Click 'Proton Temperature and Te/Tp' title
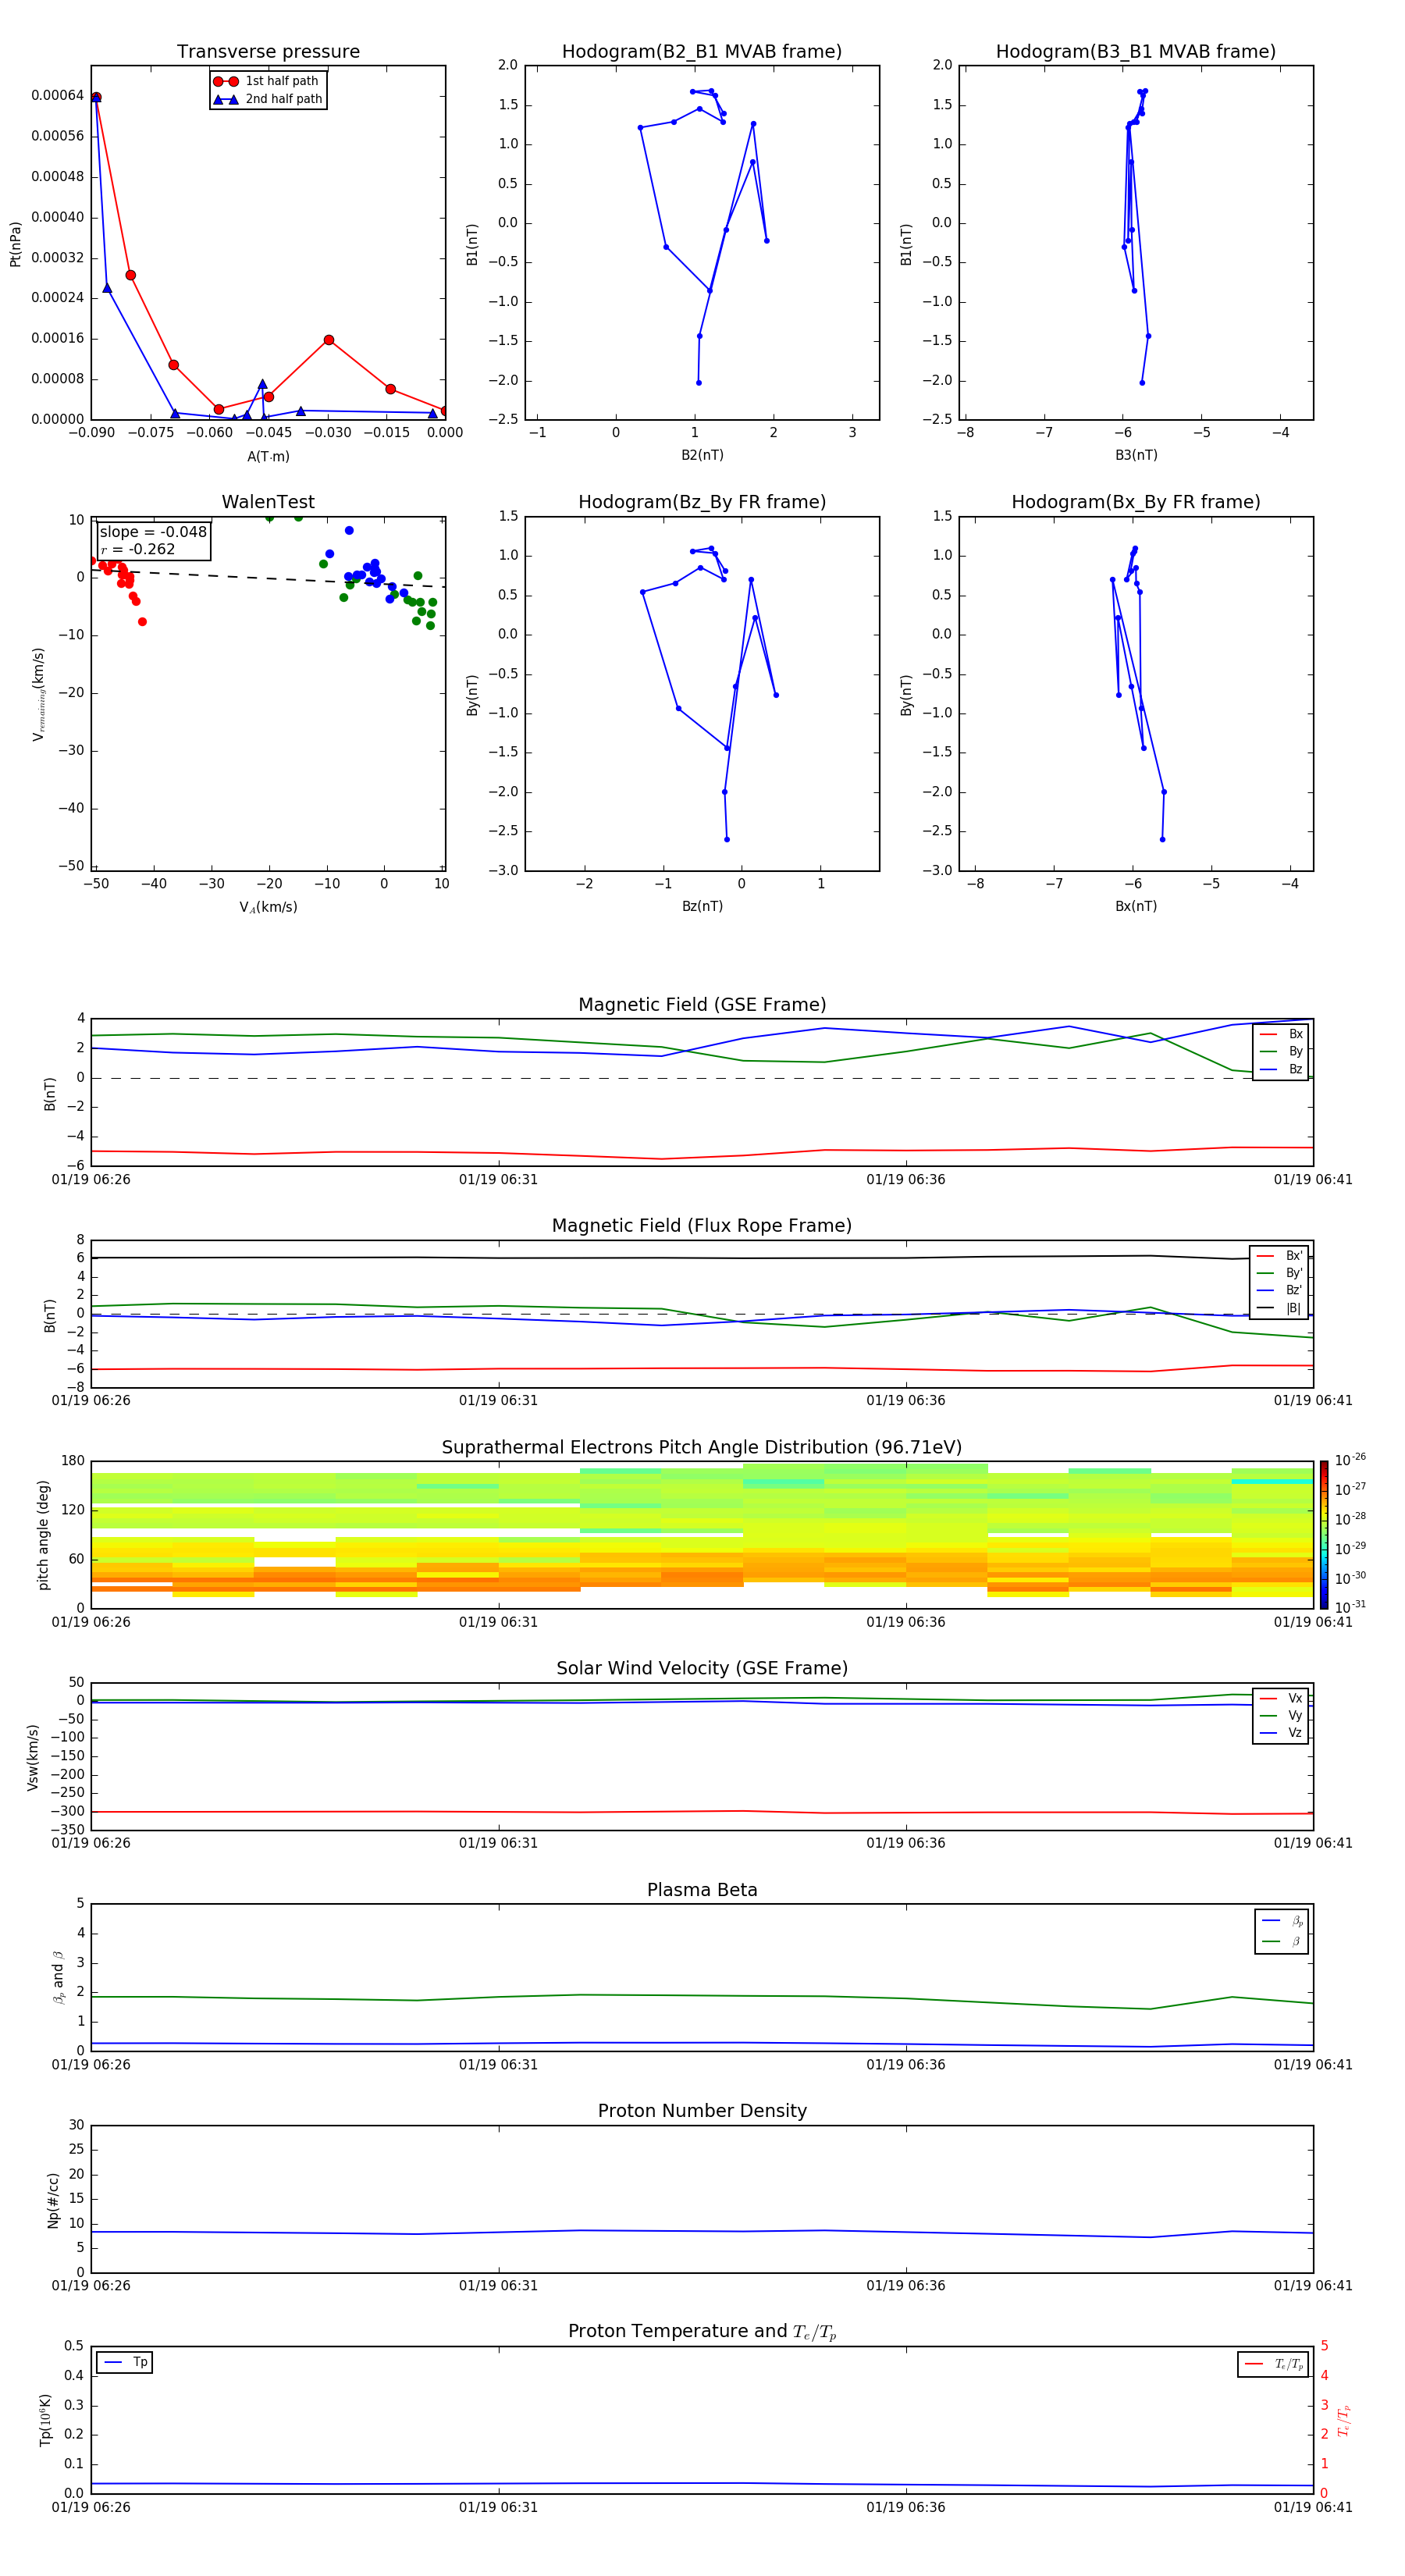This screenshot has width=1405, height=2576. tap(702, 2332)
